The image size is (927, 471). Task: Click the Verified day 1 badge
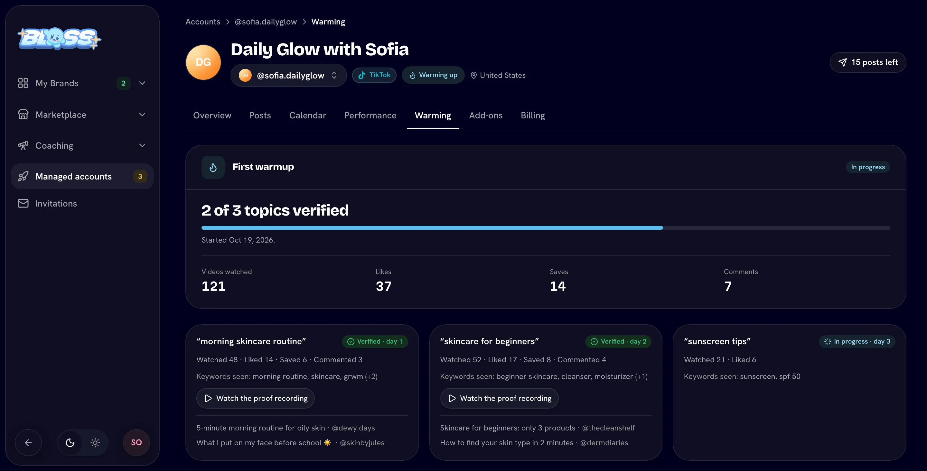[x=375, y=341]
